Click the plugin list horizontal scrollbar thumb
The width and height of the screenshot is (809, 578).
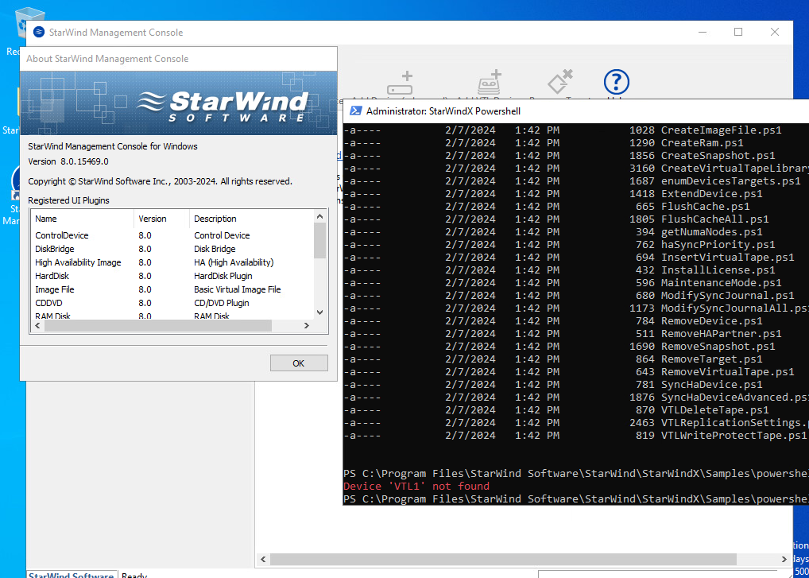pos(157,326)
